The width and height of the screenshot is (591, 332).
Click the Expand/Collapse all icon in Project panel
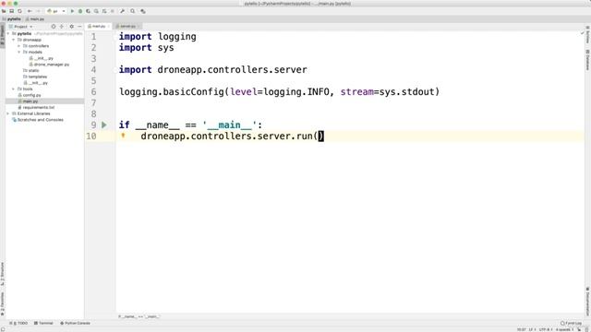click(62, 27)
